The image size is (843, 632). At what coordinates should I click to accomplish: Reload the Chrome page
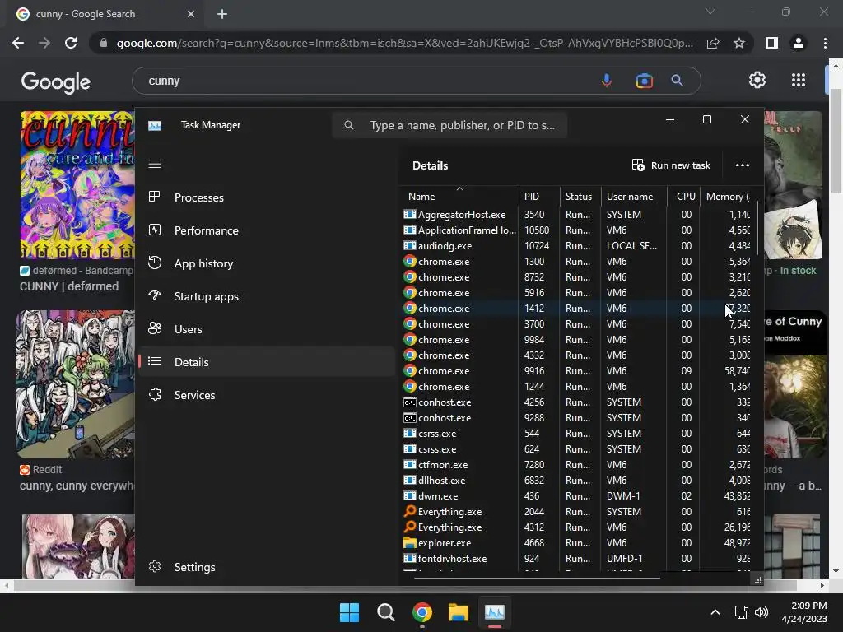click(x=71, y=43)
